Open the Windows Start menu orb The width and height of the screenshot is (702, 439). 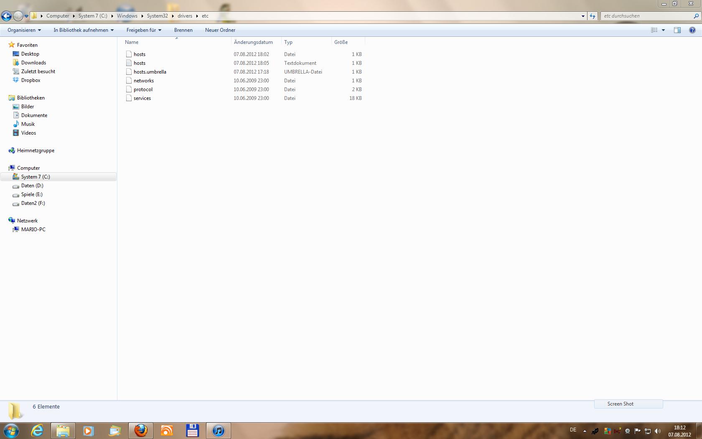(x=11, y=431)
